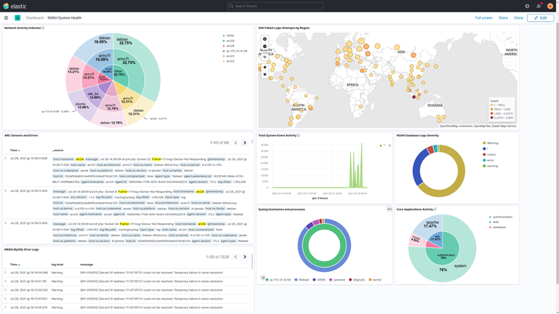Open the user account avatar menu
Viewport: 559px width, 314px height.
click(x=550, y=6)
